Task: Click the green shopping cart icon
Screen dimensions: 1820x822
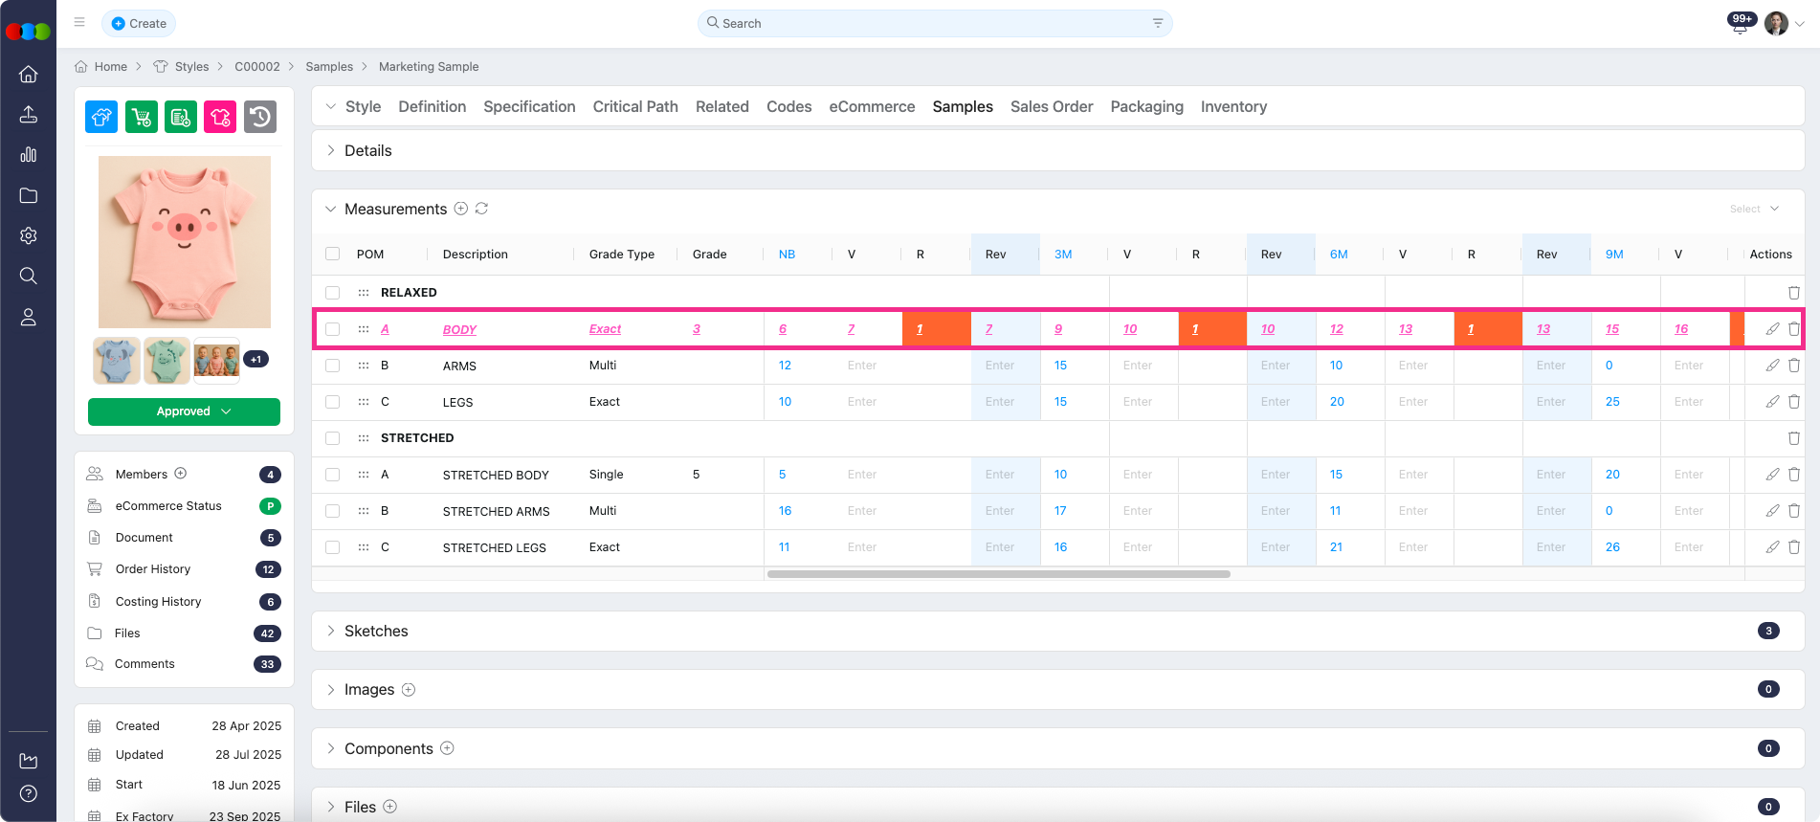Action: point(142,117)
